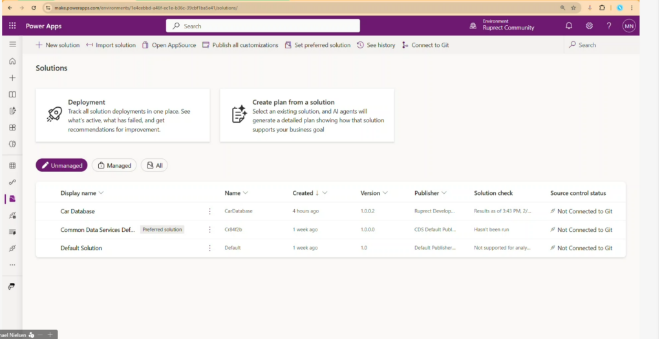Open the Car Database solution

tap(78, 211)
